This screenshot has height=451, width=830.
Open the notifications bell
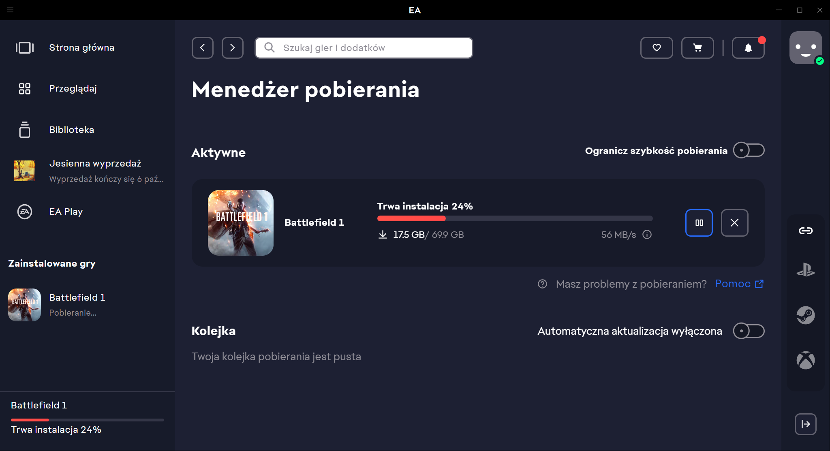coord(748,48)
